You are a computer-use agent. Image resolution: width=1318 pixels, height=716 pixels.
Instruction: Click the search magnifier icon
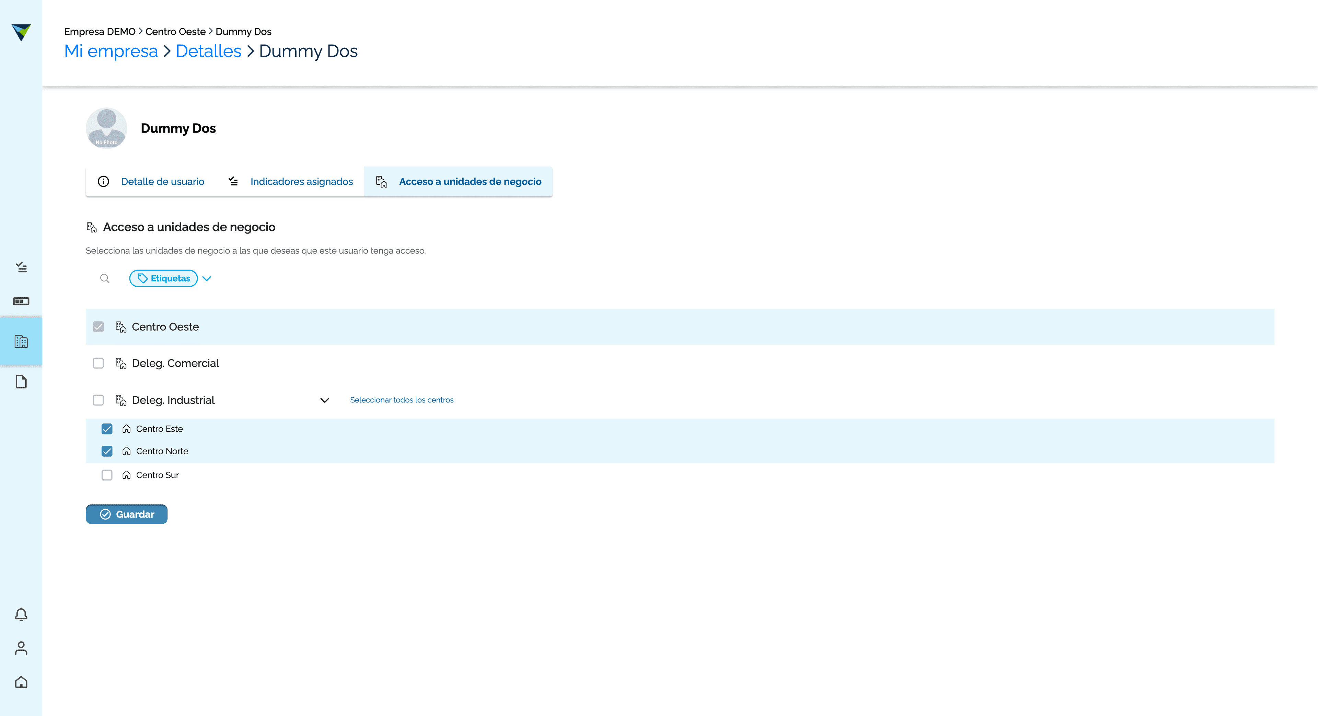105,279
